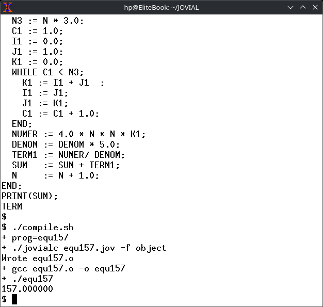Click the terminal cursor block at the prompt
The image size is (323, 307).
14,299
